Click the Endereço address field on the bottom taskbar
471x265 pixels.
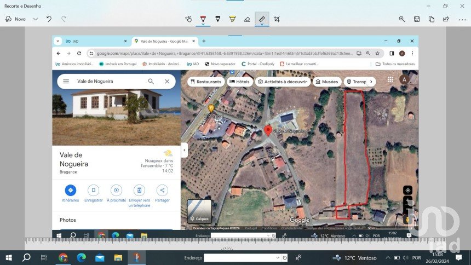coord(243,257)
